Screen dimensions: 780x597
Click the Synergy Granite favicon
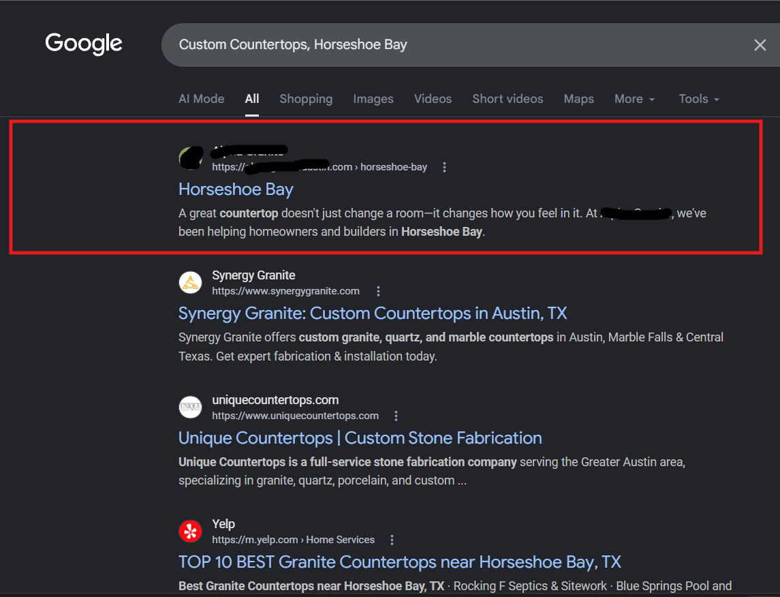pos(191,283)
